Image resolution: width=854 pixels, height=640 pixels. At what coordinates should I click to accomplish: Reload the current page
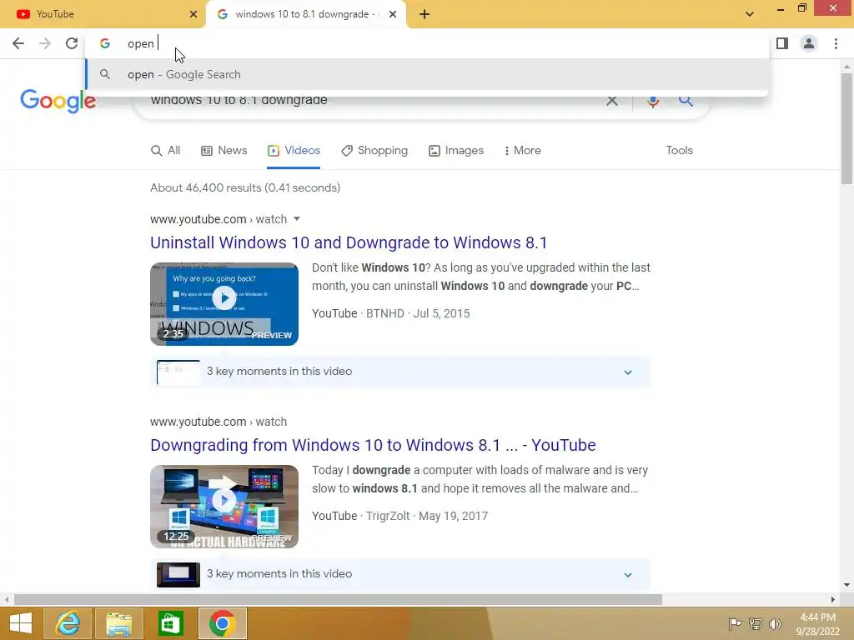pos(72,43)
